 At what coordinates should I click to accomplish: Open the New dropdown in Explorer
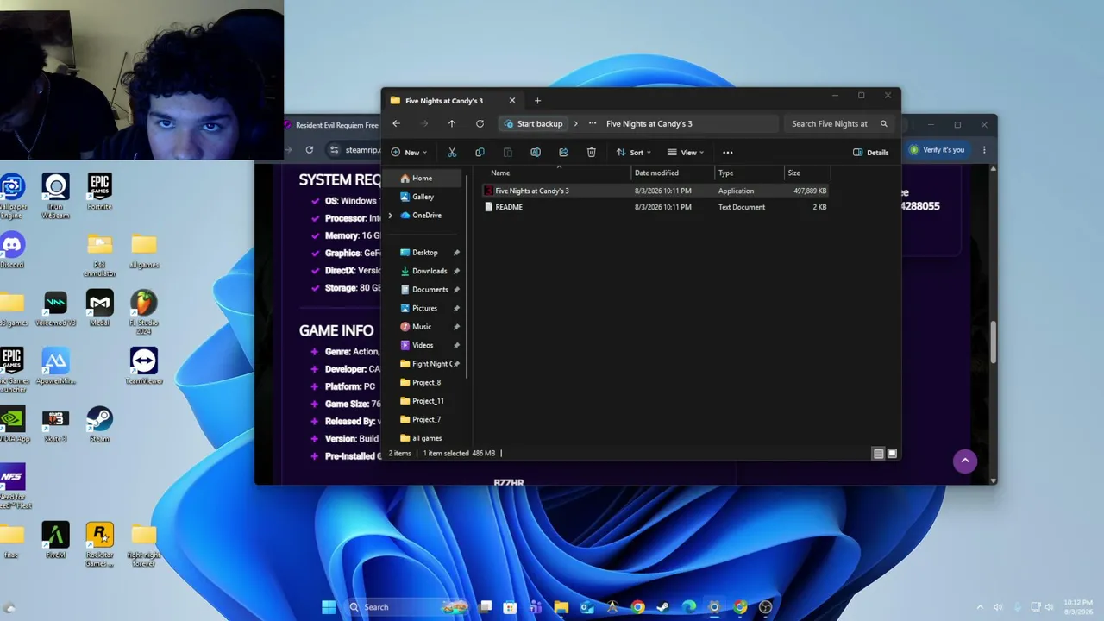pos(409,153)
